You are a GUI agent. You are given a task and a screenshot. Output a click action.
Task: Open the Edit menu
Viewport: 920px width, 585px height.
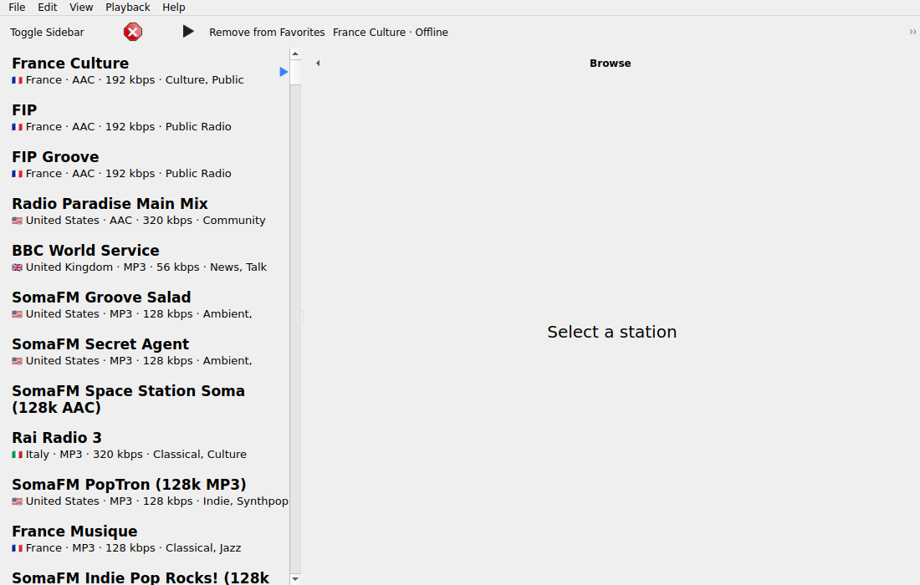pos(48,7)
